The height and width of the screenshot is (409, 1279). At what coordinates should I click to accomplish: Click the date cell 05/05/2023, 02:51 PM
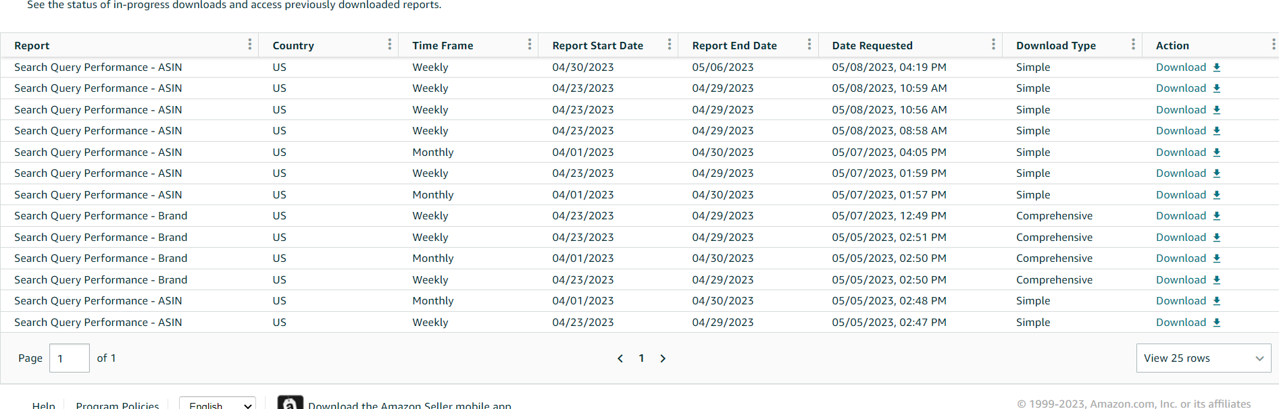click(889, 238)
